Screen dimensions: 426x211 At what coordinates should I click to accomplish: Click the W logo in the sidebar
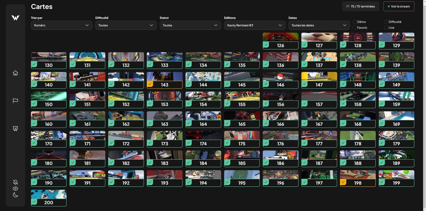(x=15, y=18)
